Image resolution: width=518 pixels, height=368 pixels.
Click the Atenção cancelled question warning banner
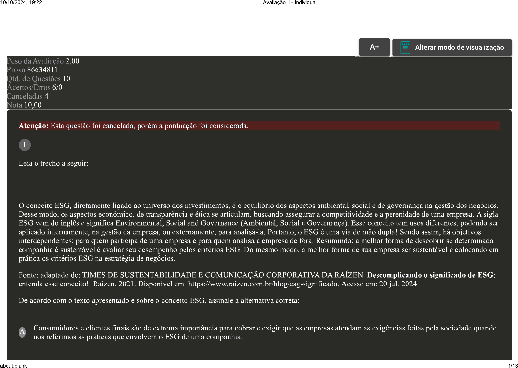pos(259,126)
